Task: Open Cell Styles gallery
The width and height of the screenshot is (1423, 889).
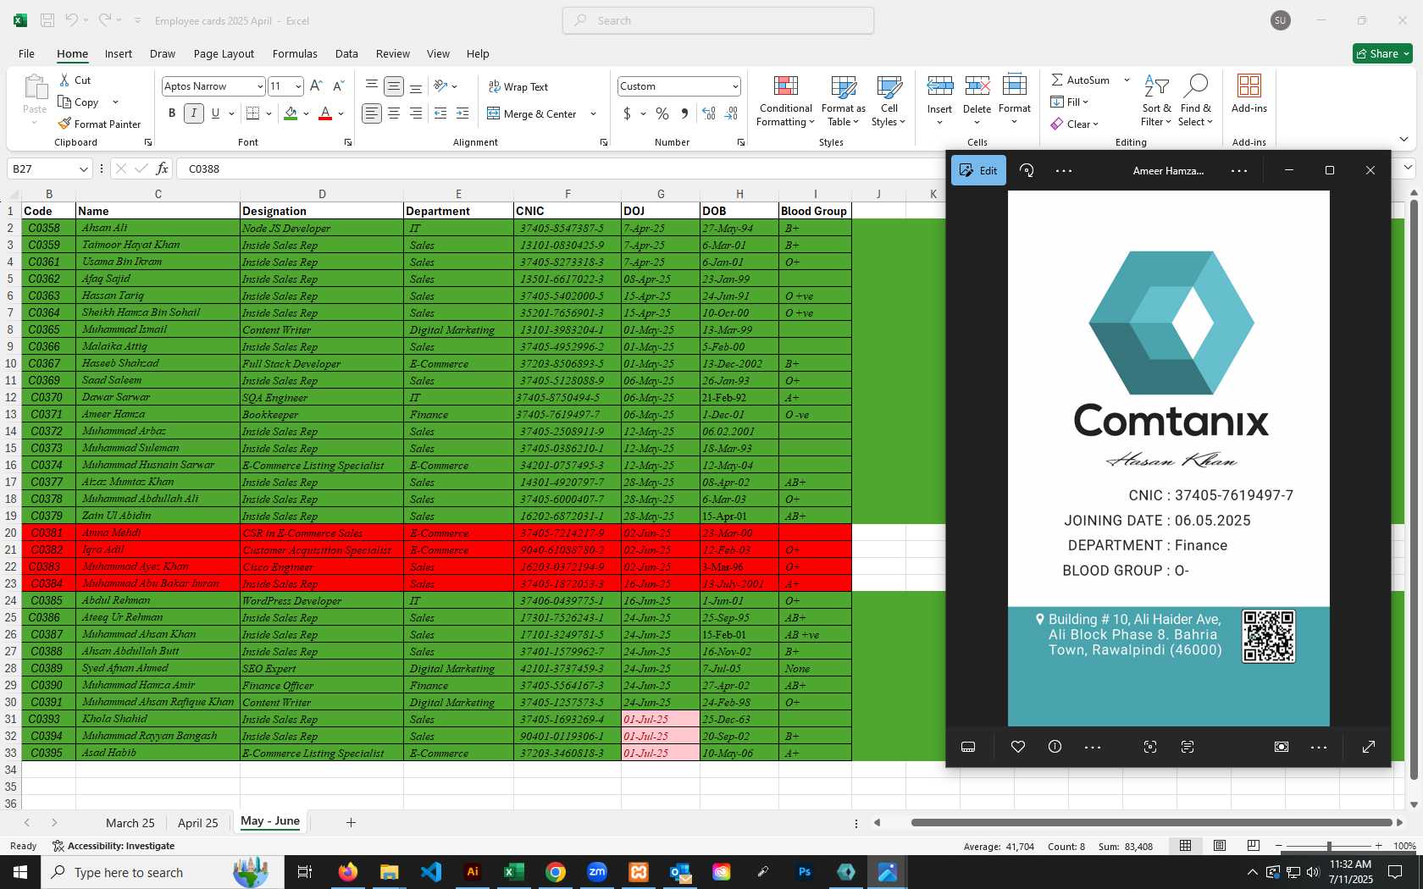Action: [x=889, y=101]
